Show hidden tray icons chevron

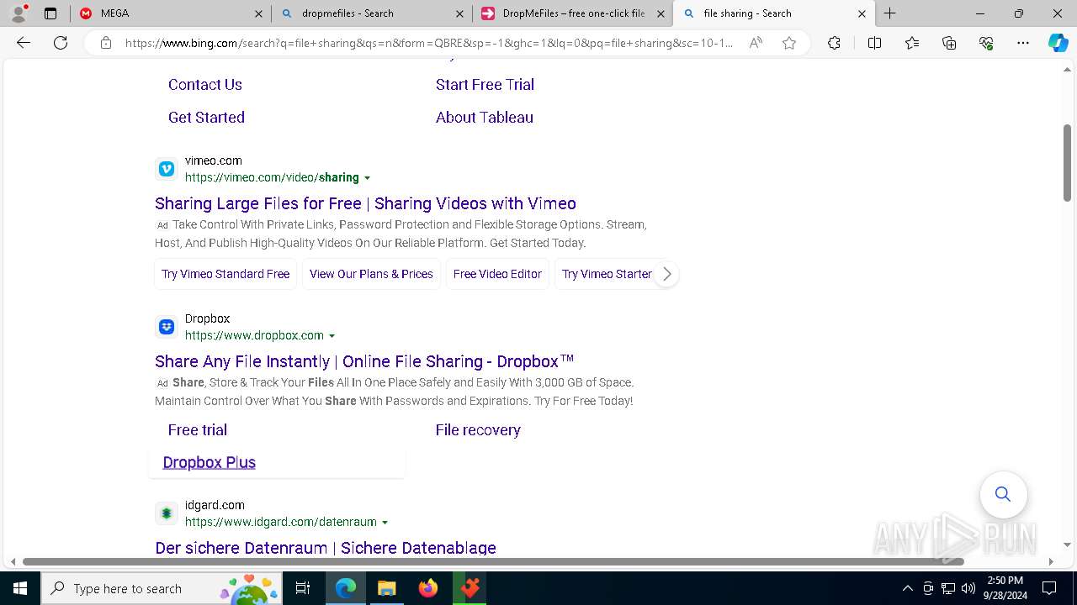(x=907, y=588)
